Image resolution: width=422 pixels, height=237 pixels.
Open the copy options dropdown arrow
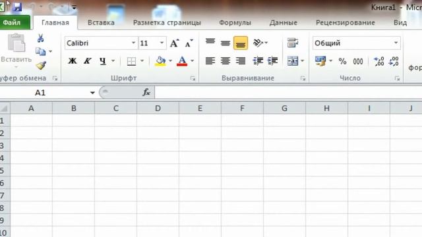[50, 51]
